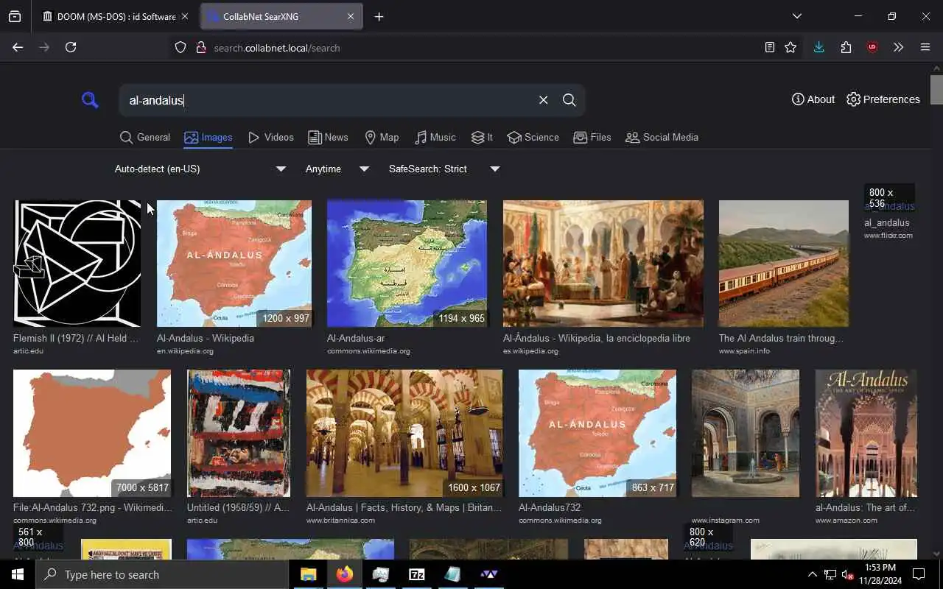Open the uBlock Origin extension icon
Image resolution: width=943 pixels, height=589 pixels.
pos(872,47)
